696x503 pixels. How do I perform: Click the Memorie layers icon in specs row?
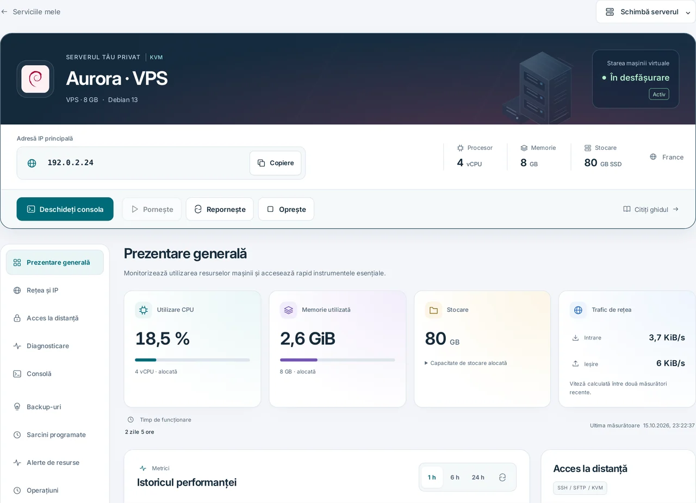pos(524,148)
